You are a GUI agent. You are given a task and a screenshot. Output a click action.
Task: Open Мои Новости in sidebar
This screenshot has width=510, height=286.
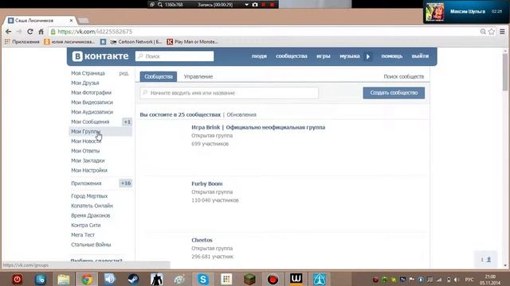point(86,141)
